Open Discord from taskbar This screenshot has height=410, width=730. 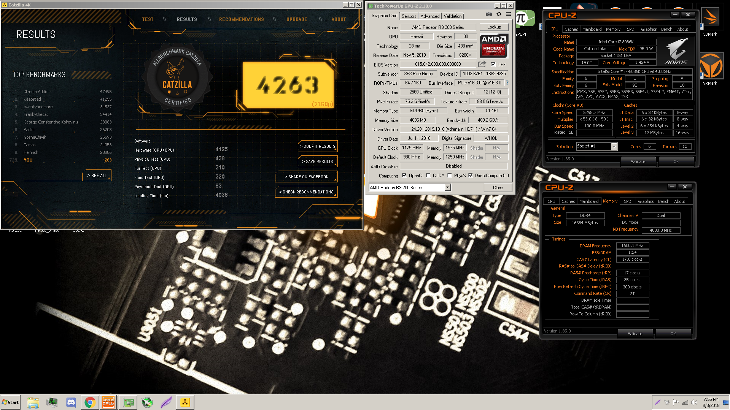click(71, 402)
